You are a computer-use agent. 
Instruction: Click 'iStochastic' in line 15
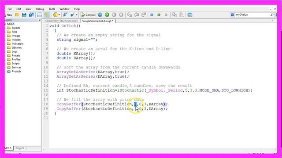130,90
